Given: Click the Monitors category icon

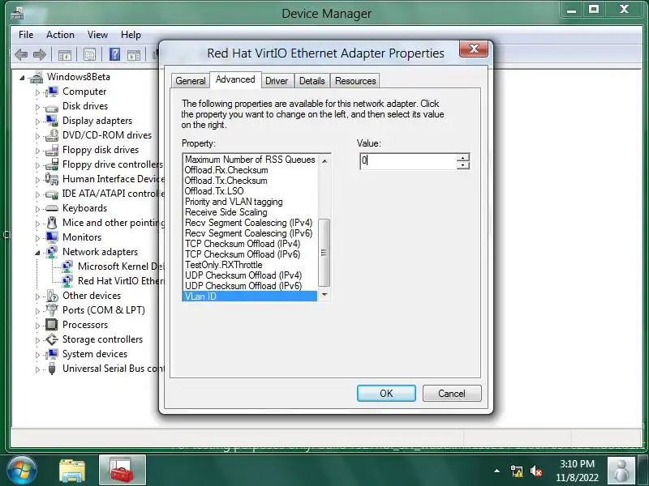Looking at the screenshot, I should pos(52,237).
